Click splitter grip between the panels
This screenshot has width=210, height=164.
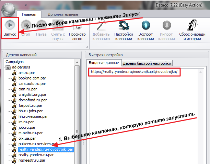point(83,143)
